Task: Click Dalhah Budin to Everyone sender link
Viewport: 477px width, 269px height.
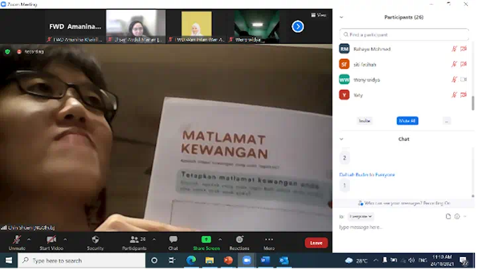Action: (x=367, y=175)
